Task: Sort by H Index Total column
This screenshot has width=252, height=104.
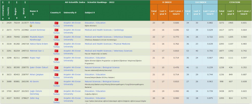Action: click(154, 12)
